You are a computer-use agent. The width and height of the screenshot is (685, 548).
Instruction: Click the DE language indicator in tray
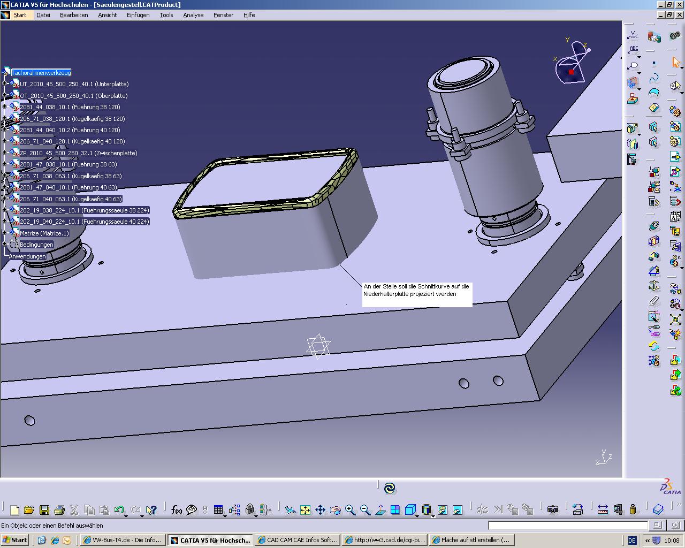(x=632, y=541)
